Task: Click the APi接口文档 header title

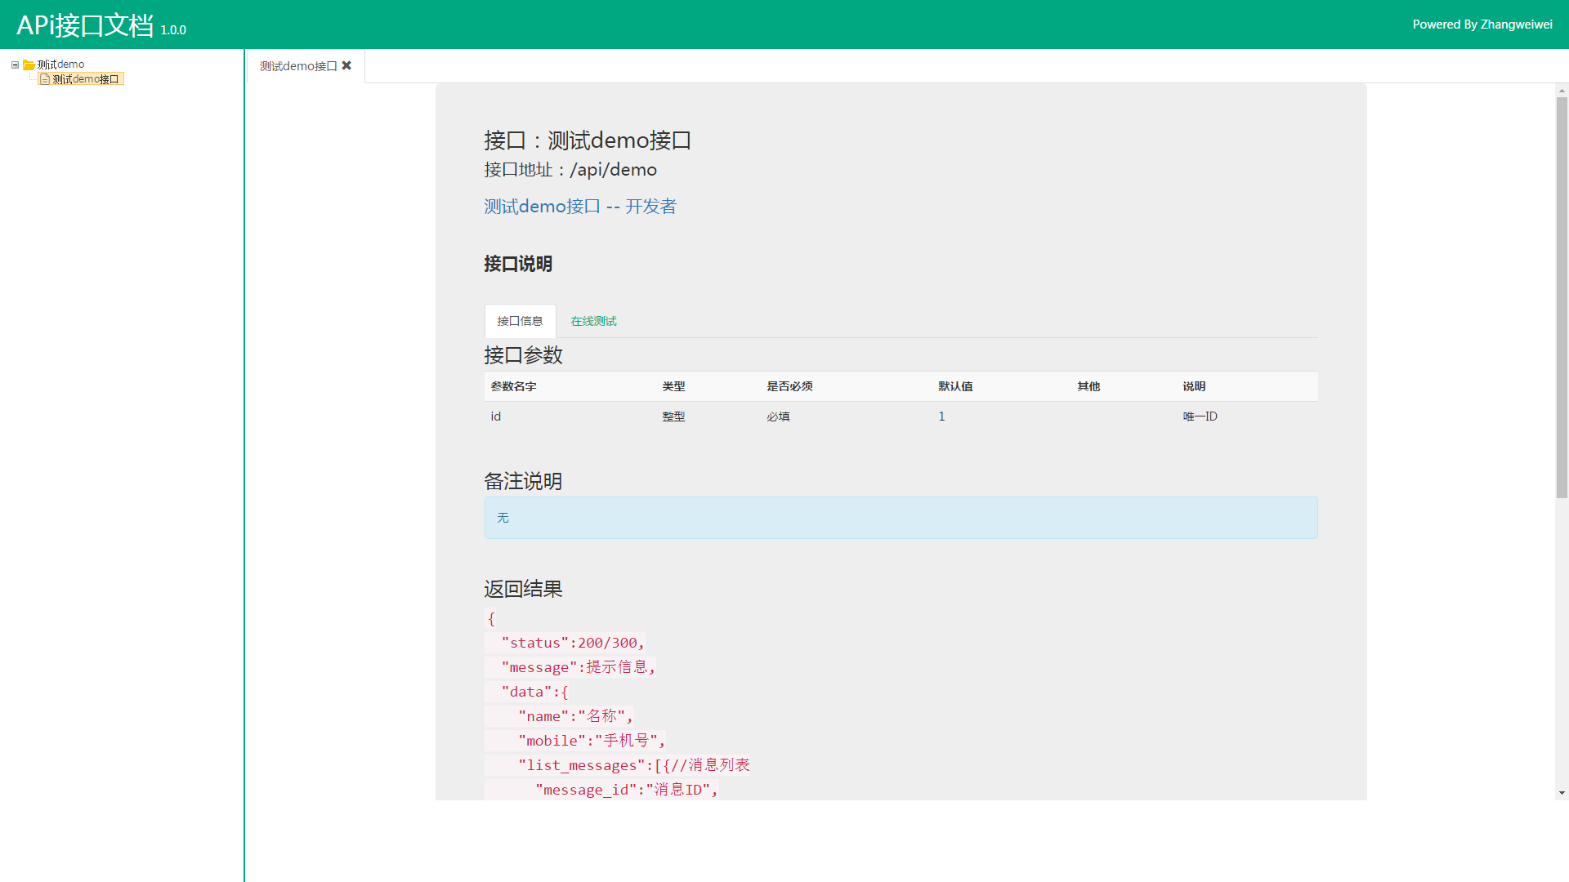Action: [x=85, y=25]
